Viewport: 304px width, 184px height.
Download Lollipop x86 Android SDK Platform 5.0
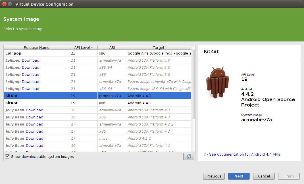click(30, 75)
